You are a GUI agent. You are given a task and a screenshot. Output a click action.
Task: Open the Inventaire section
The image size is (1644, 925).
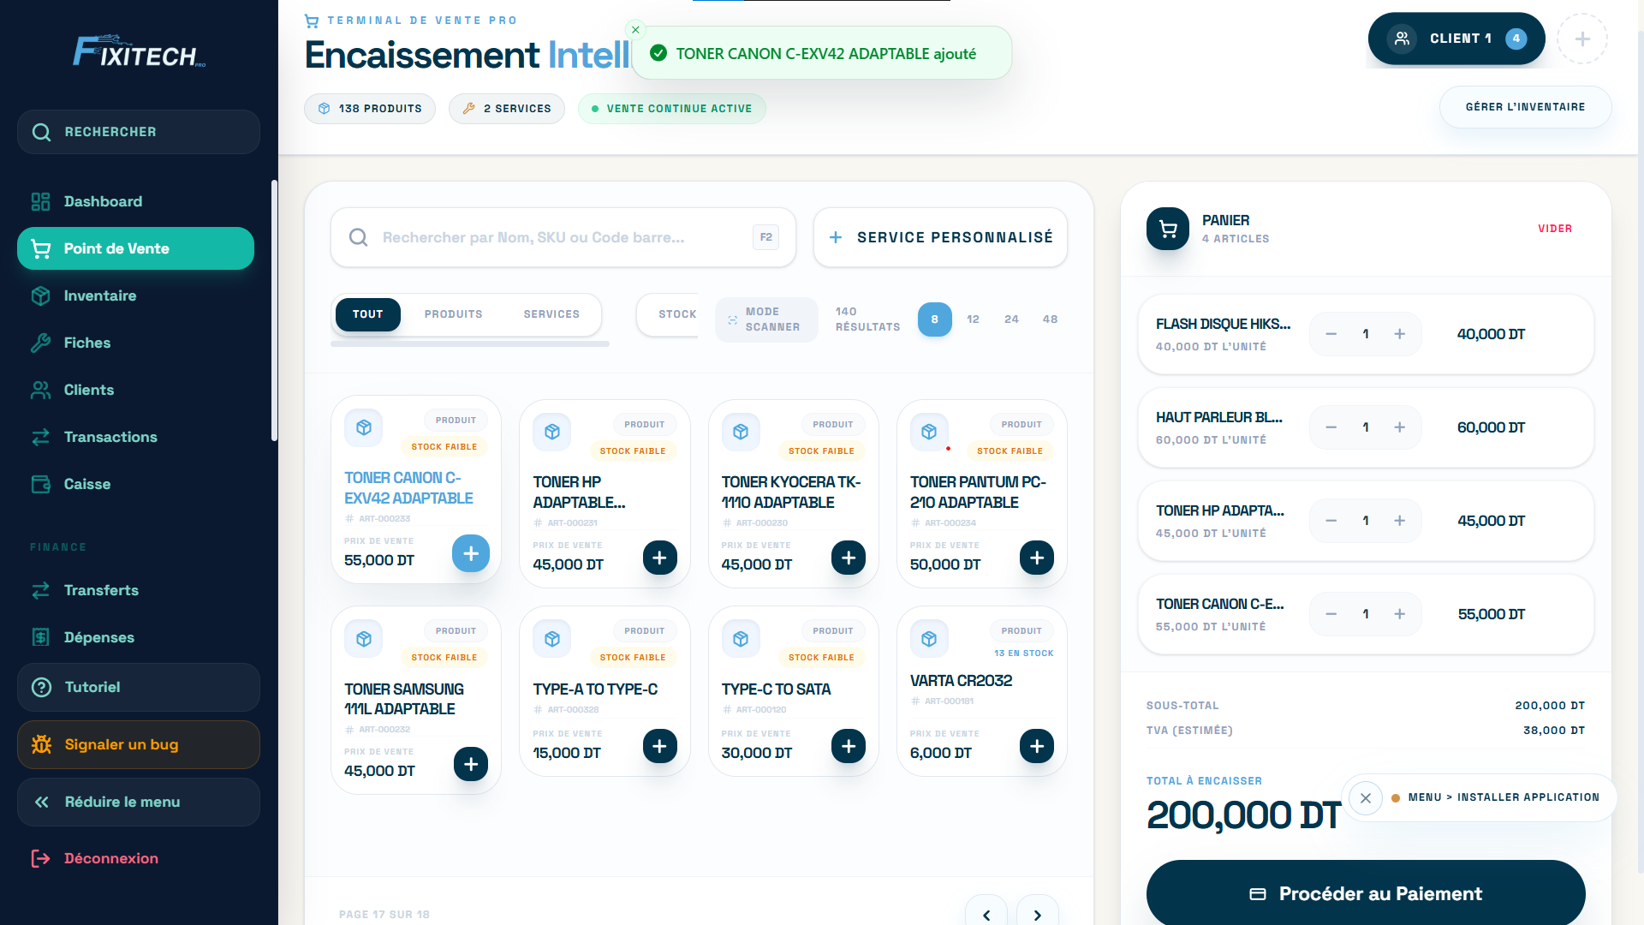point(100,295)
